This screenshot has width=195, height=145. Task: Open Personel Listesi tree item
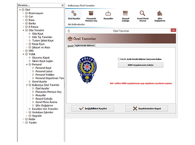click(x=44, y=71)
